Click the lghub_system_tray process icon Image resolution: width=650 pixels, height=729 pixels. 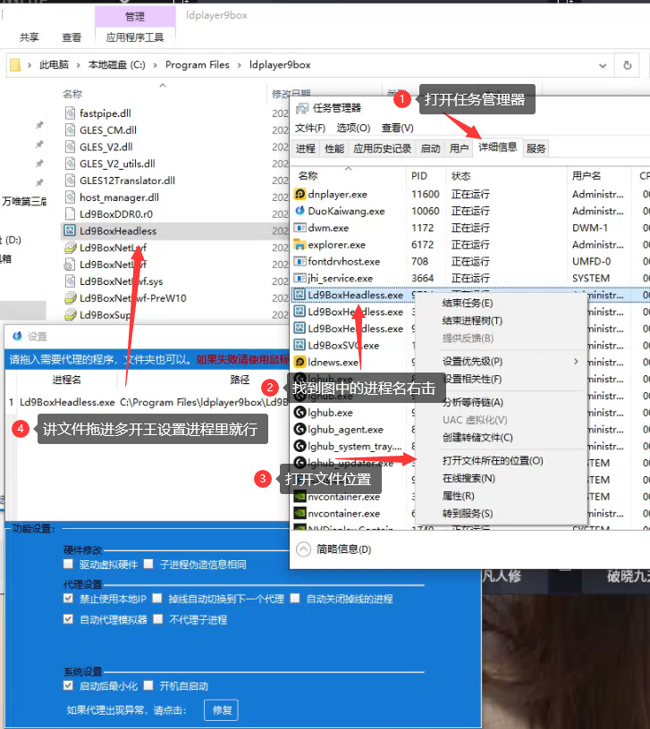300,446
